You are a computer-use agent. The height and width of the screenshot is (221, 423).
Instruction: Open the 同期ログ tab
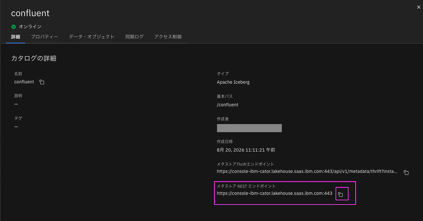point(134,37)
